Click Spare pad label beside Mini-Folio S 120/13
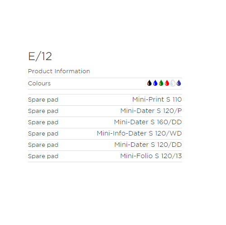This screenshot has width=226, height=225. point(43,156)
